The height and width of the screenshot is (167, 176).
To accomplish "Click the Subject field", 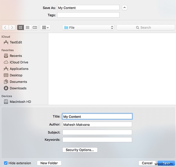I will click(97, 132).
